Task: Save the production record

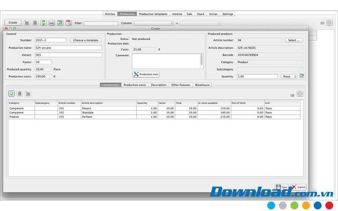Action: point(281,187)
